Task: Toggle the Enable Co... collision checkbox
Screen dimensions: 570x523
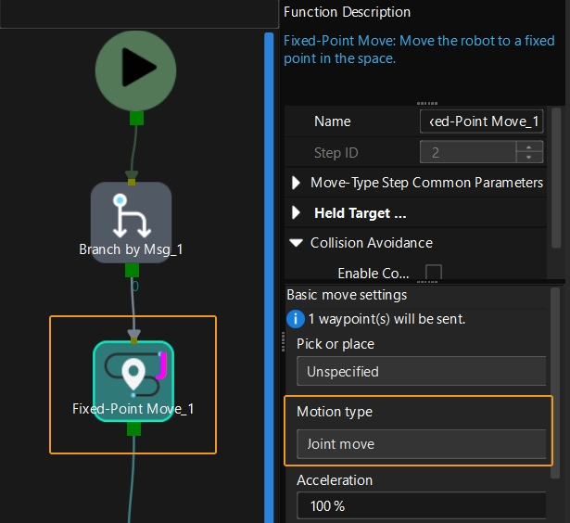Action: pos(433,273)
